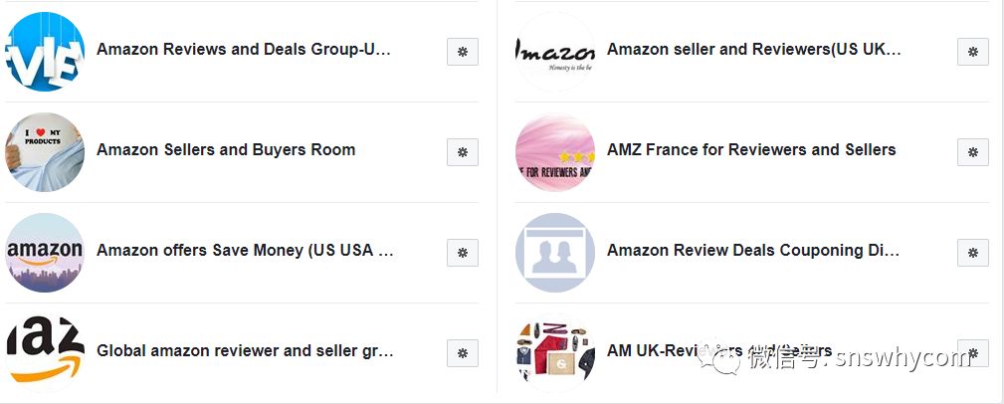Click the 'I love my products' group avatar

45,152
